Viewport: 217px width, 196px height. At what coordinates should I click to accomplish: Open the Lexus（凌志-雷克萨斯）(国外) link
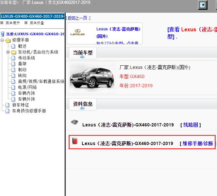(x=118, y=33)
